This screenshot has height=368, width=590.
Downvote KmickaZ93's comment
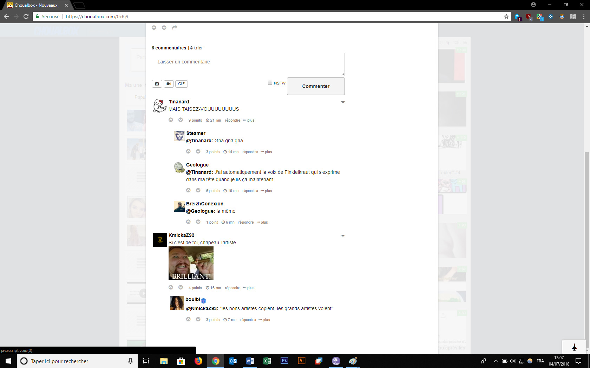(x=181, y=287)
